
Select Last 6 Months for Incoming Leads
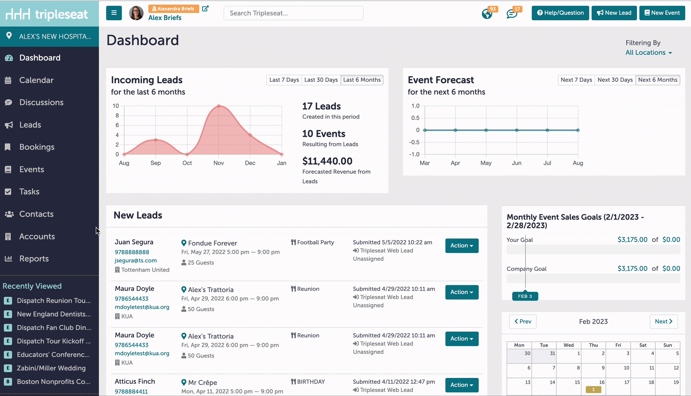tap(362, 80)
